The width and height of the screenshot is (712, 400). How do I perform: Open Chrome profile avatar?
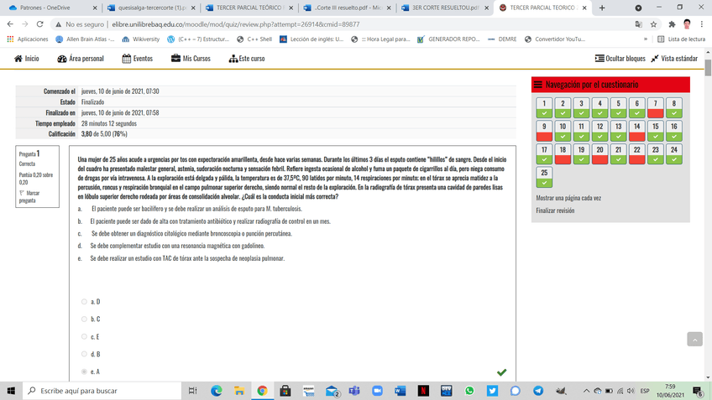(687, 24)
